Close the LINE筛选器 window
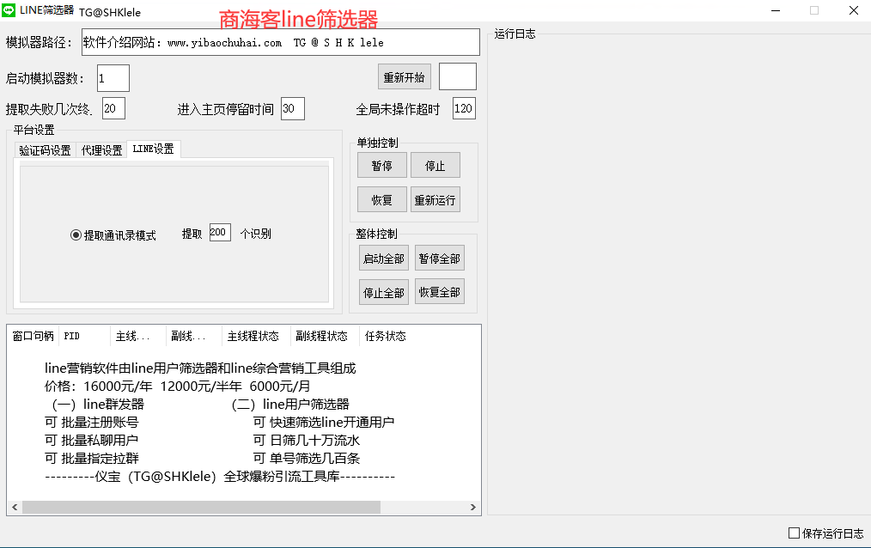This screenshot has width=871, height=548. pos(854,10)
